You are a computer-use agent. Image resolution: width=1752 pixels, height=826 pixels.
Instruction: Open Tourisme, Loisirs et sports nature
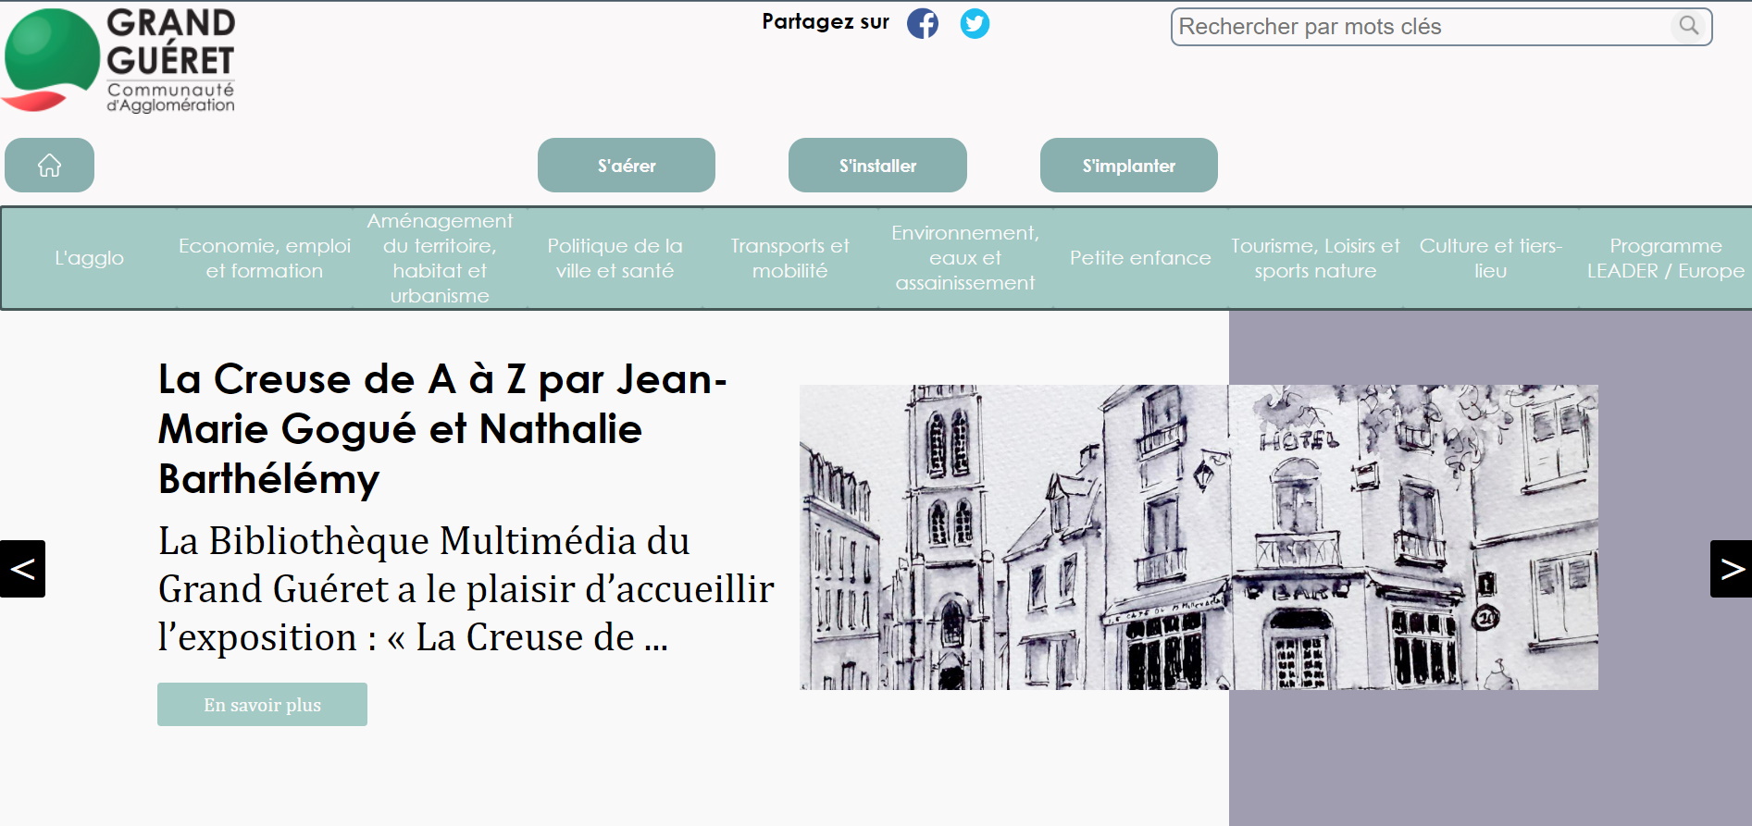point(1315,258)
